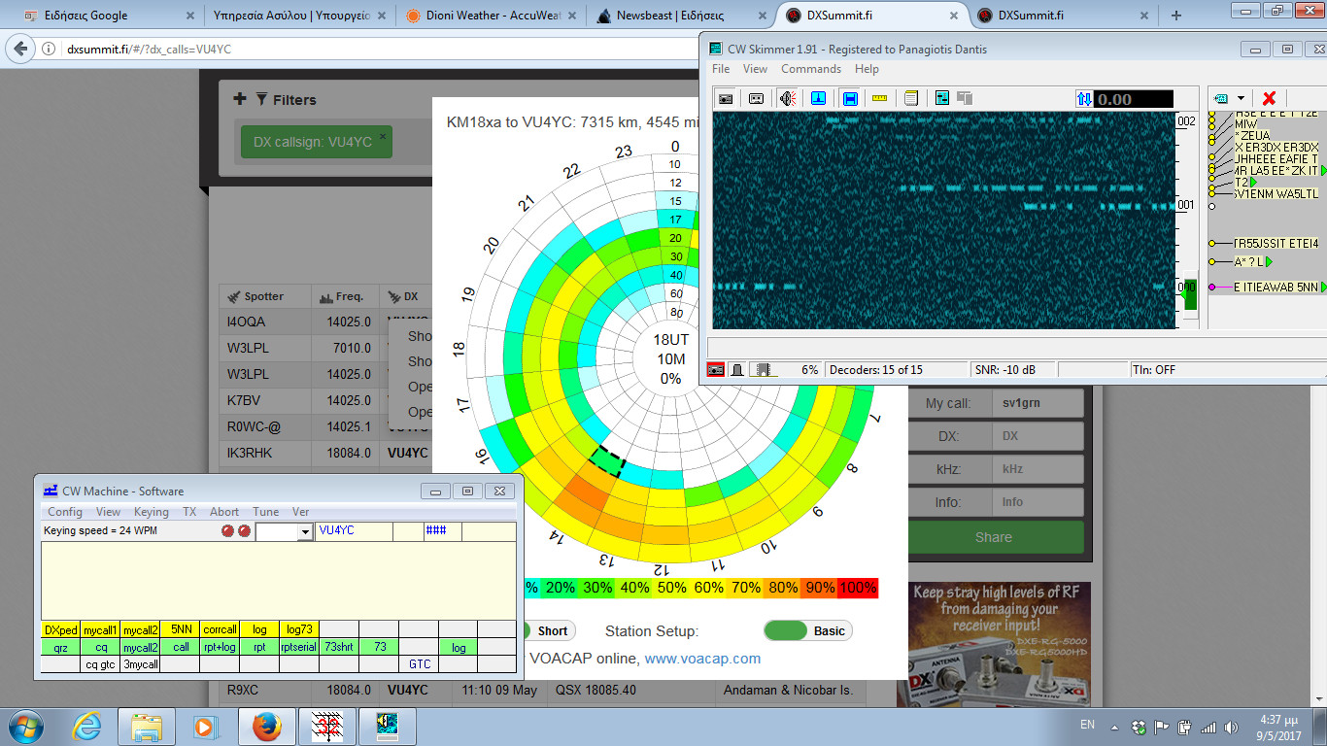
Task: Click the cassette recorder icon in CW Skimmer
Action: coord(757,98)
